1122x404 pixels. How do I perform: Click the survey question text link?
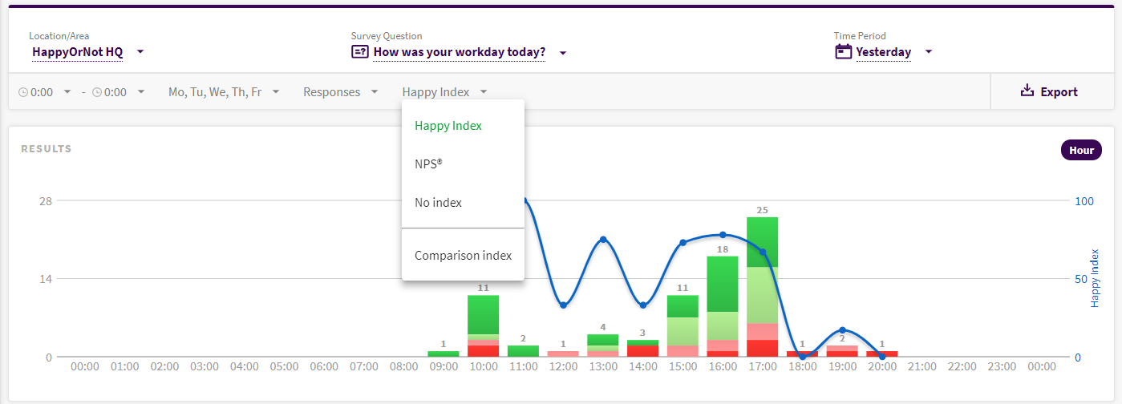[460, 52]
